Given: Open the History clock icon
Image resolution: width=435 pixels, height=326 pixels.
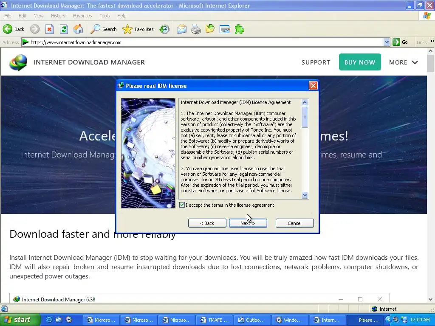Looking at the screenshot, I should coord(164,29).
